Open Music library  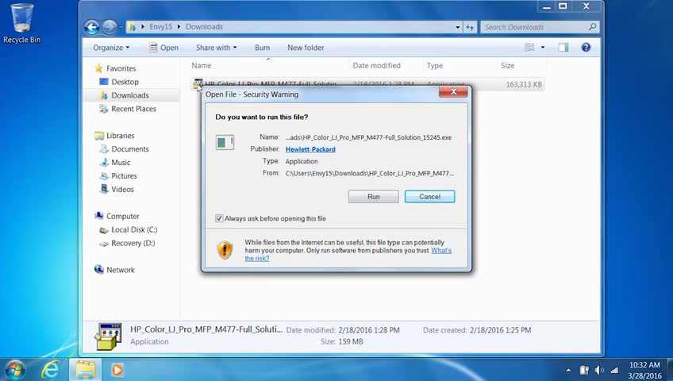click(x=121, y=162)
